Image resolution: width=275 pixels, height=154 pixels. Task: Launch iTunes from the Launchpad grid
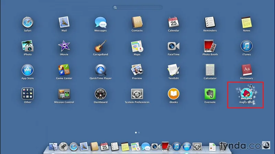pos(246,46)
